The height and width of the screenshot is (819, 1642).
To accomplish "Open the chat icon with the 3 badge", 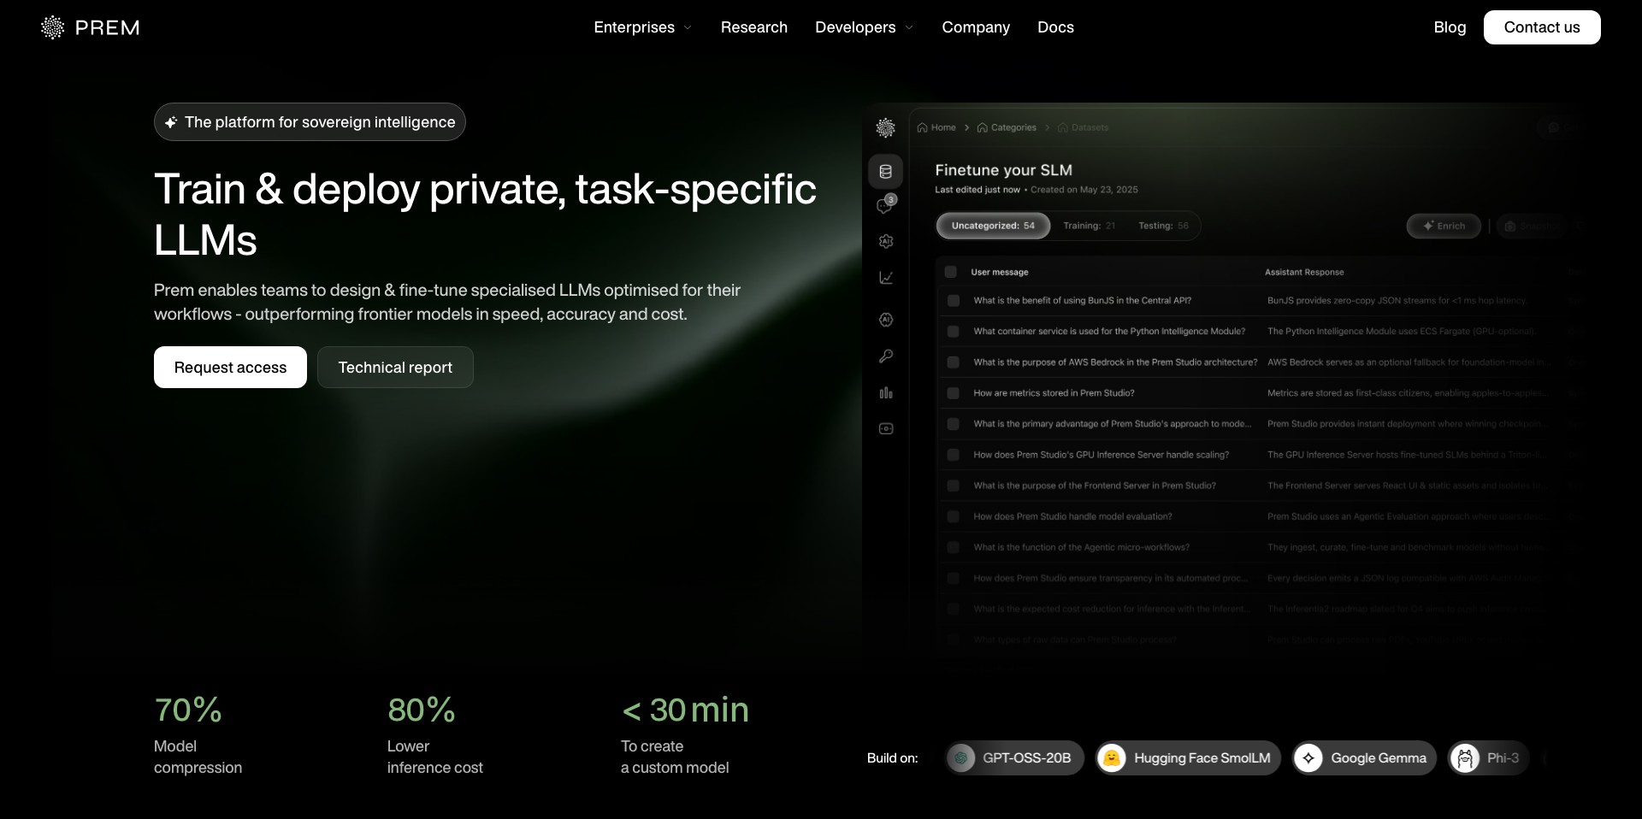I will (886, 205).
